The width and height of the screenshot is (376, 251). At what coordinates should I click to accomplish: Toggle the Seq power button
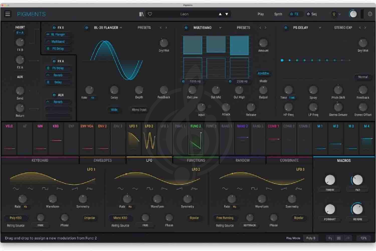tap(308, 14)
